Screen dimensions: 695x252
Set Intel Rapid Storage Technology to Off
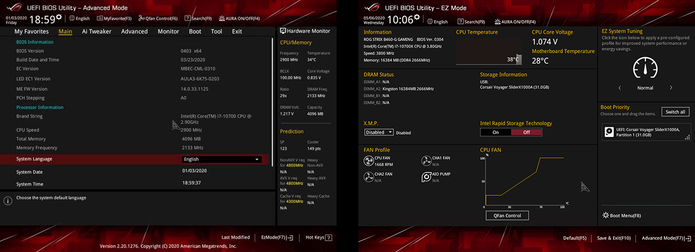coord(527,132)
